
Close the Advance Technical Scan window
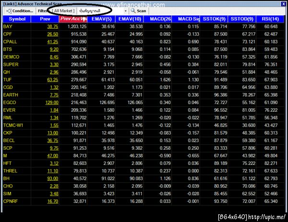(x=283, y=4)
